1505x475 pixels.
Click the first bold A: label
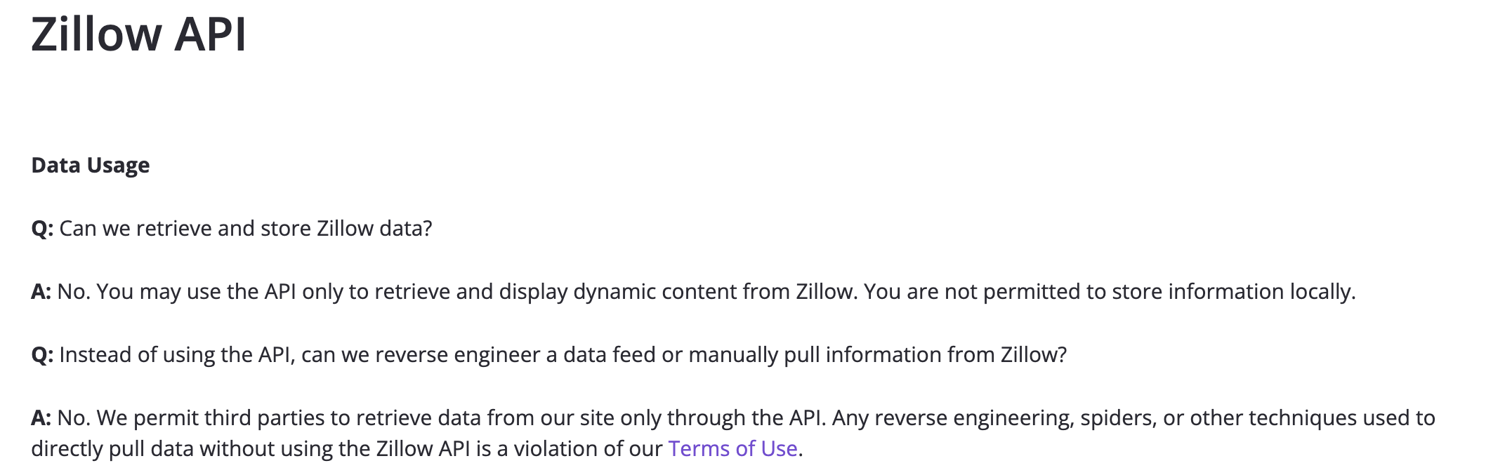(41, 292)
